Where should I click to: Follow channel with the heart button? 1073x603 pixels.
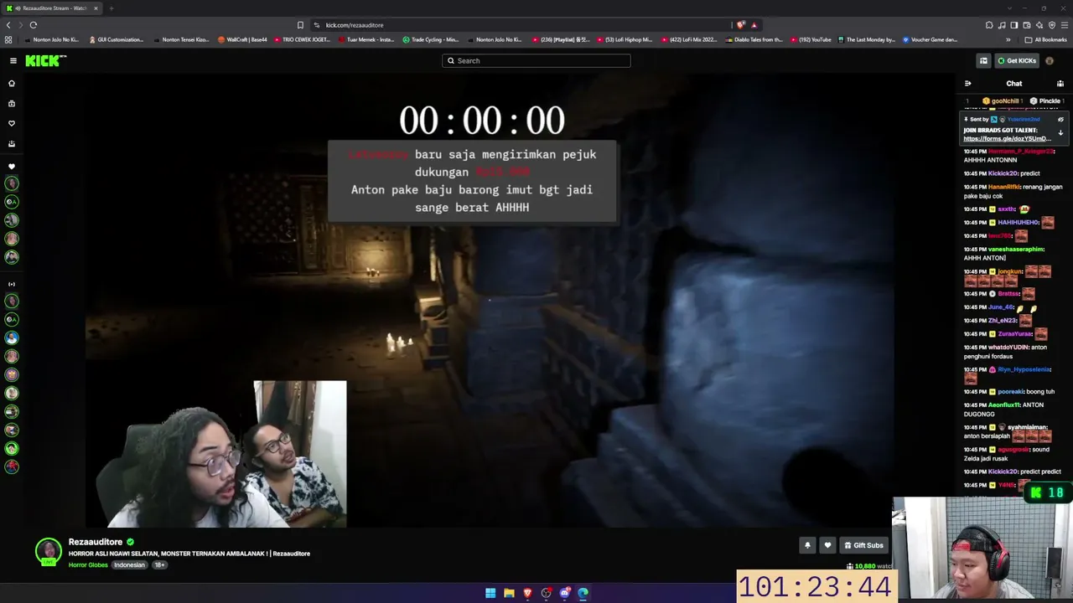(x=827, y=545)
